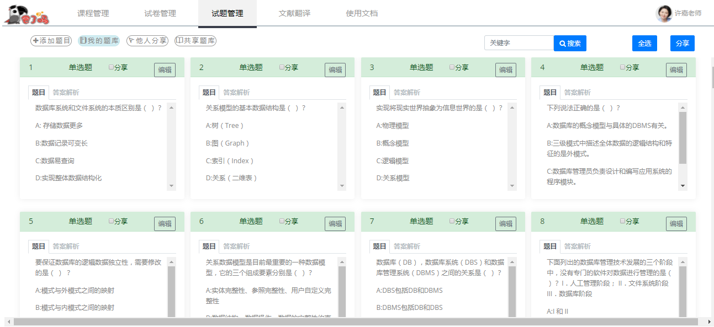Click option D:关系（二维表）
Screen dimensions: 714x327
[x=231, y=178]
